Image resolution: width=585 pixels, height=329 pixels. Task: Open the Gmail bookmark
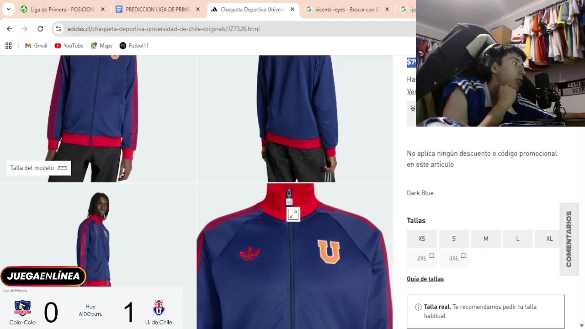click(36, 46)
